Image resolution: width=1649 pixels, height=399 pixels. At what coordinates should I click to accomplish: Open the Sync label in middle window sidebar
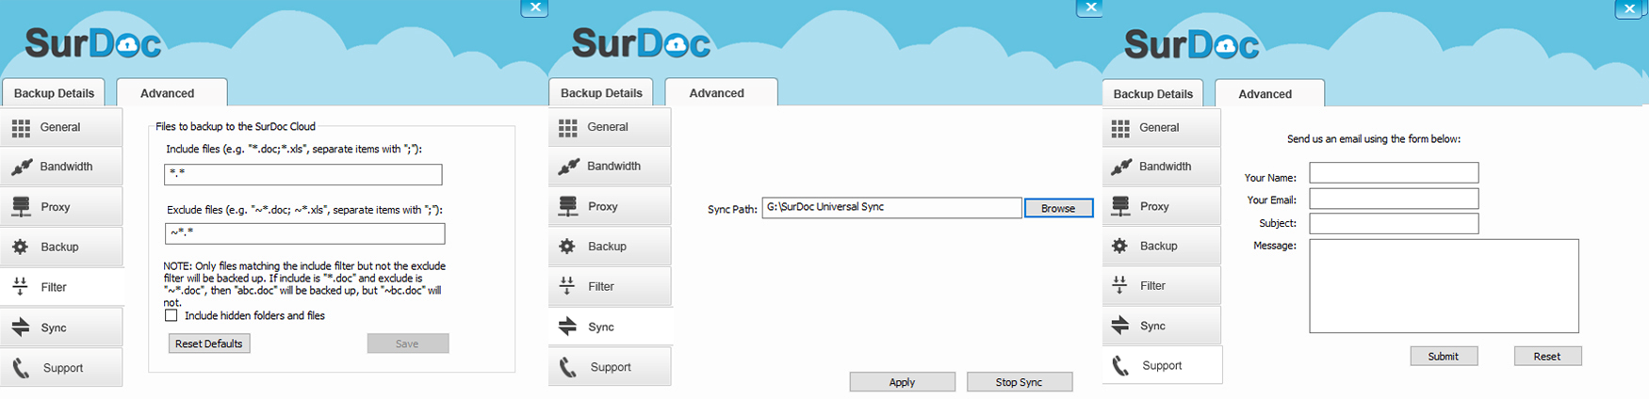coord(601,327)
